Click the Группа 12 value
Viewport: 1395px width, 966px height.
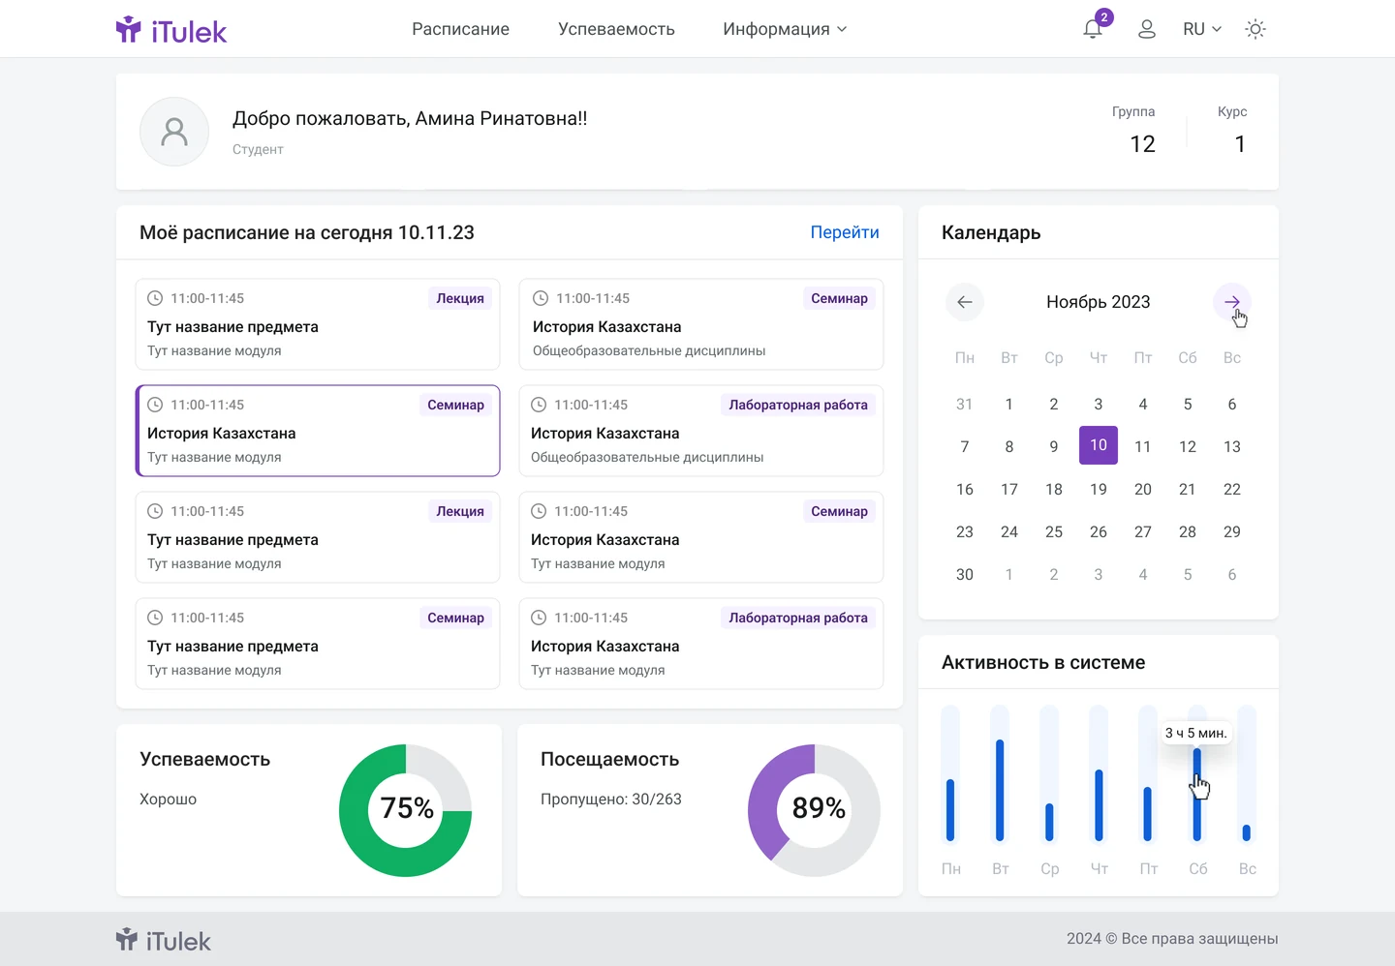[1142, 144]
